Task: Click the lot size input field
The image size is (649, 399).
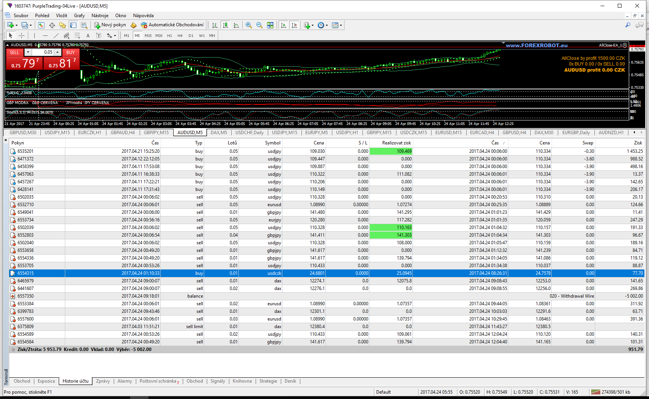Action: 43,52
